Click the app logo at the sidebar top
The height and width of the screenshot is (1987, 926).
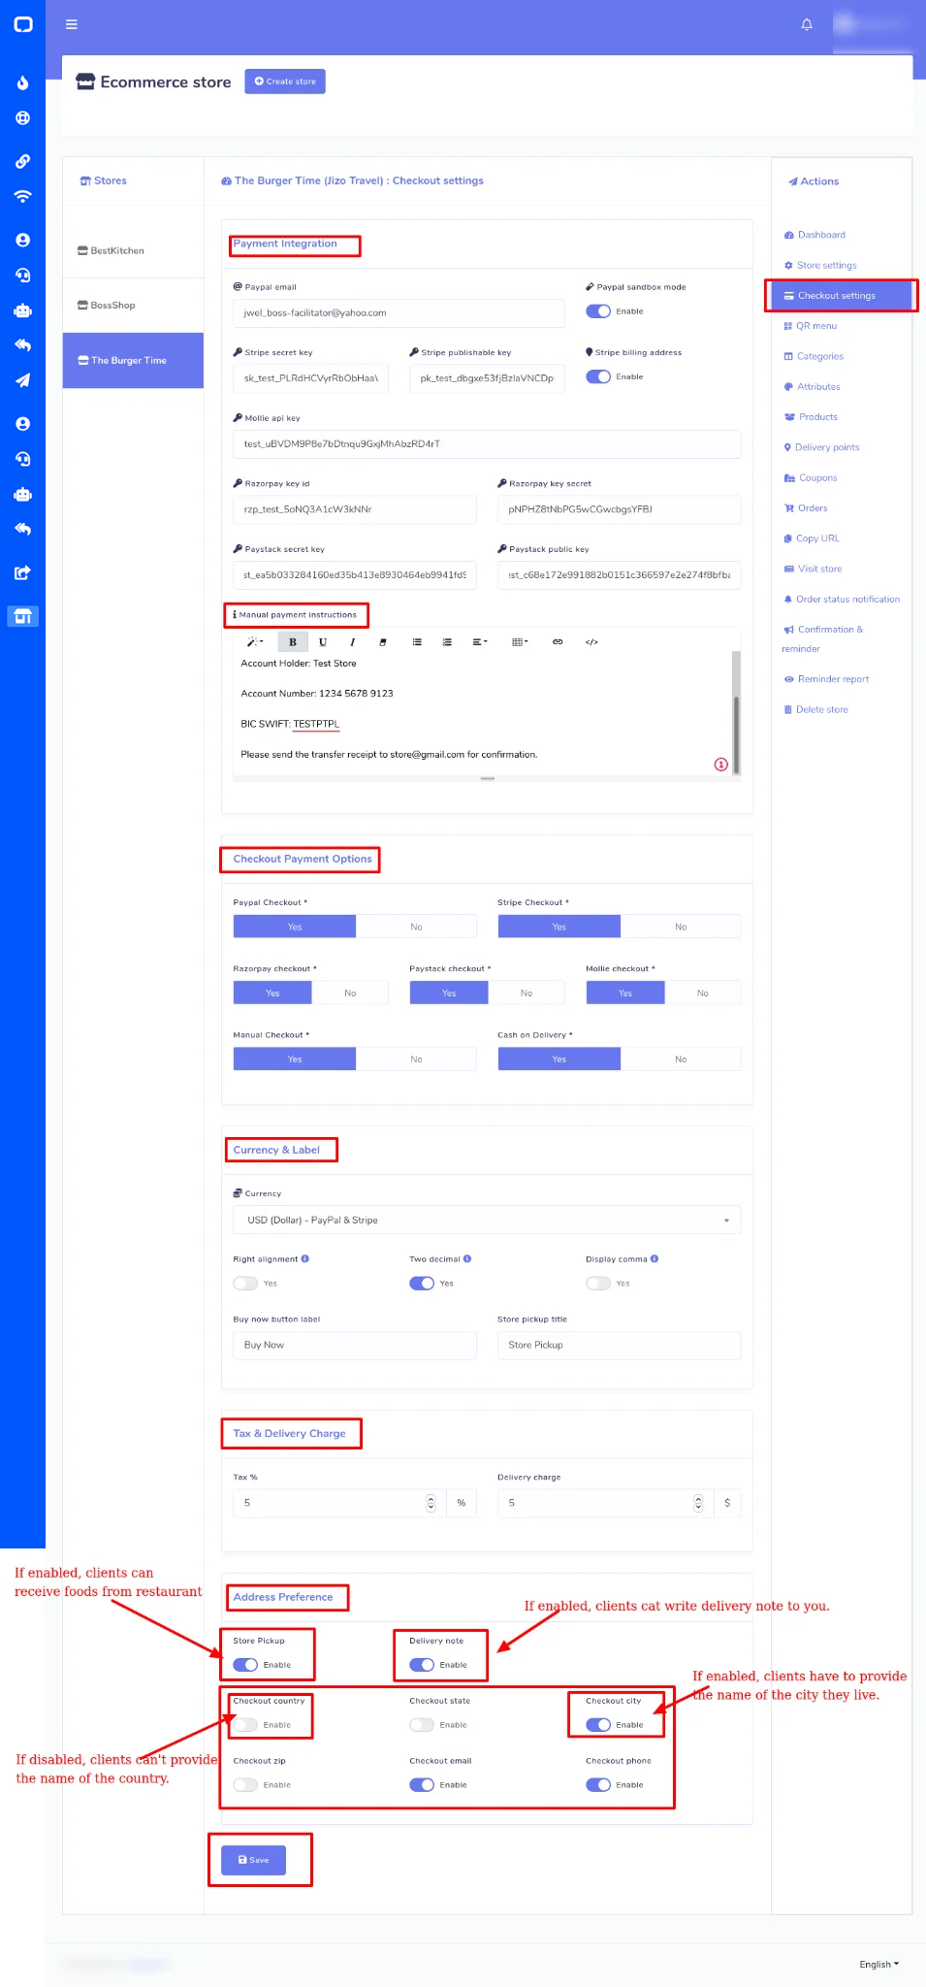pyautogui.click(x=22, y=24)
